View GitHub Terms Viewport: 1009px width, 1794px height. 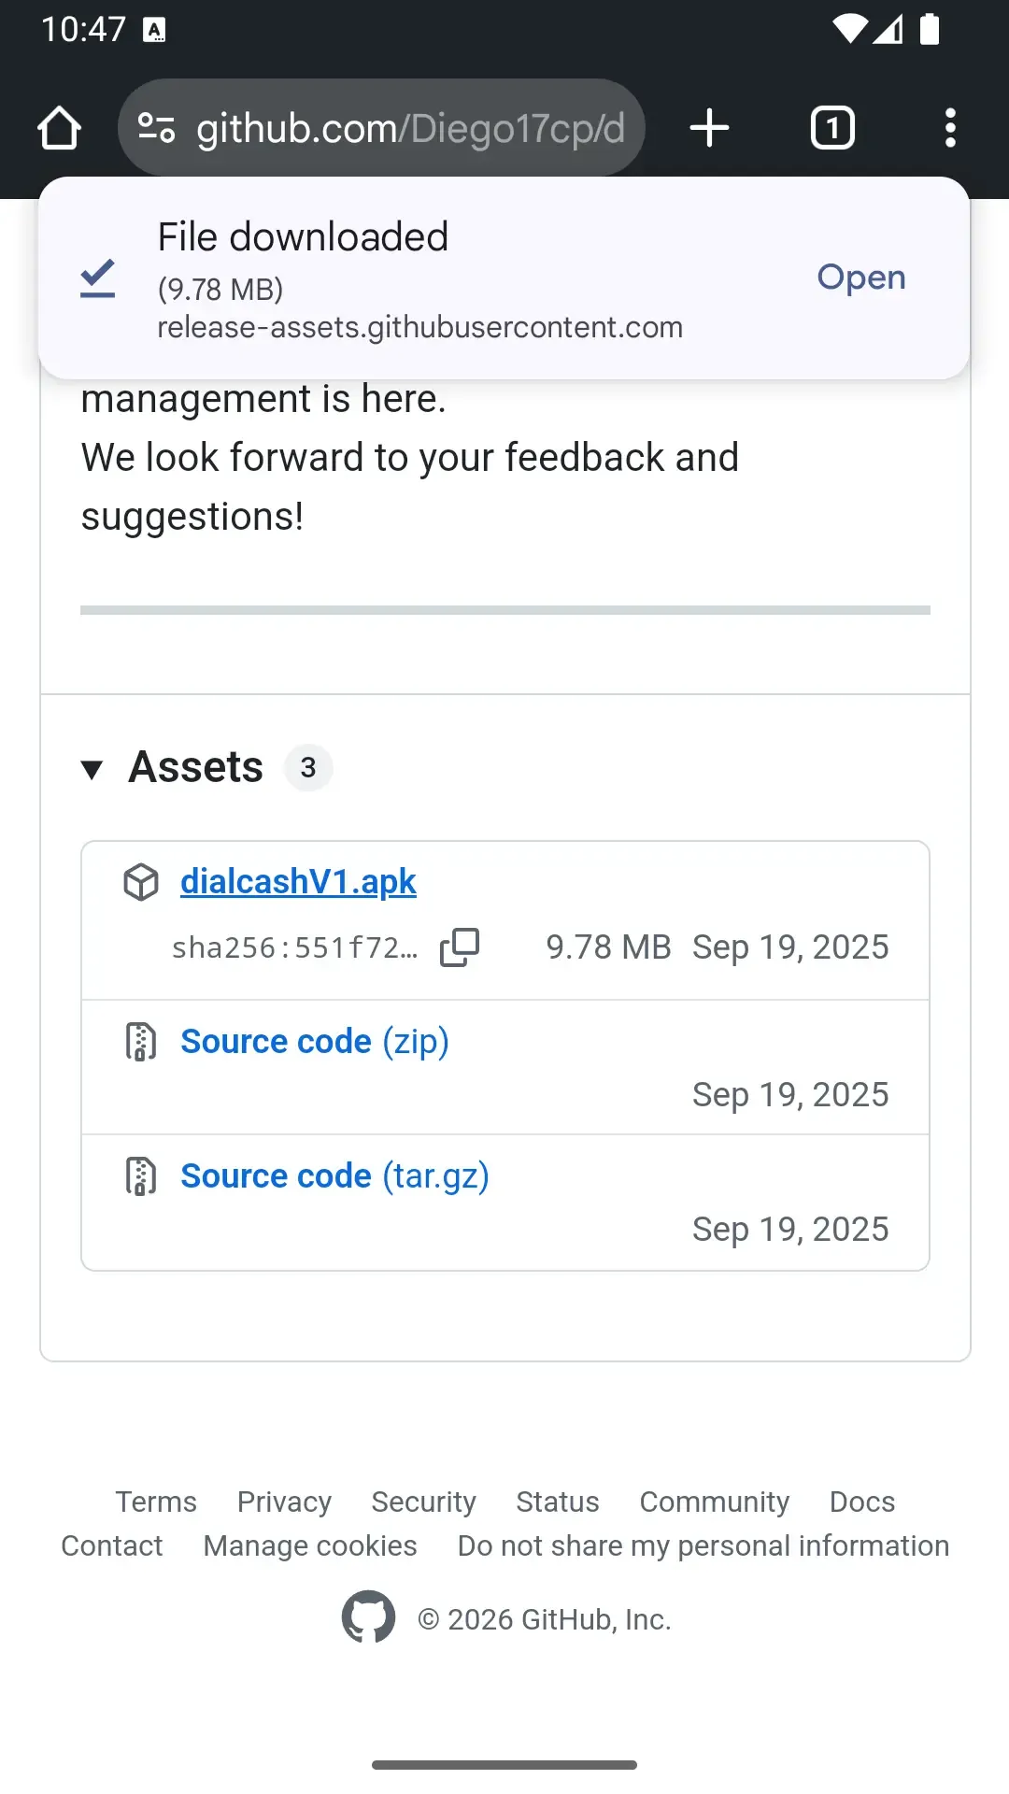tap(155, 1502)
